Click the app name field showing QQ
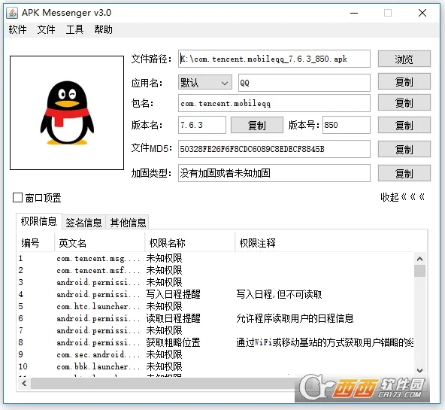Screen dimensions: 445x410 304,83
